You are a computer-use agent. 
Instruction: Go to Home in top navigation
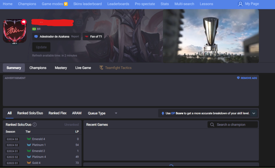8,4
